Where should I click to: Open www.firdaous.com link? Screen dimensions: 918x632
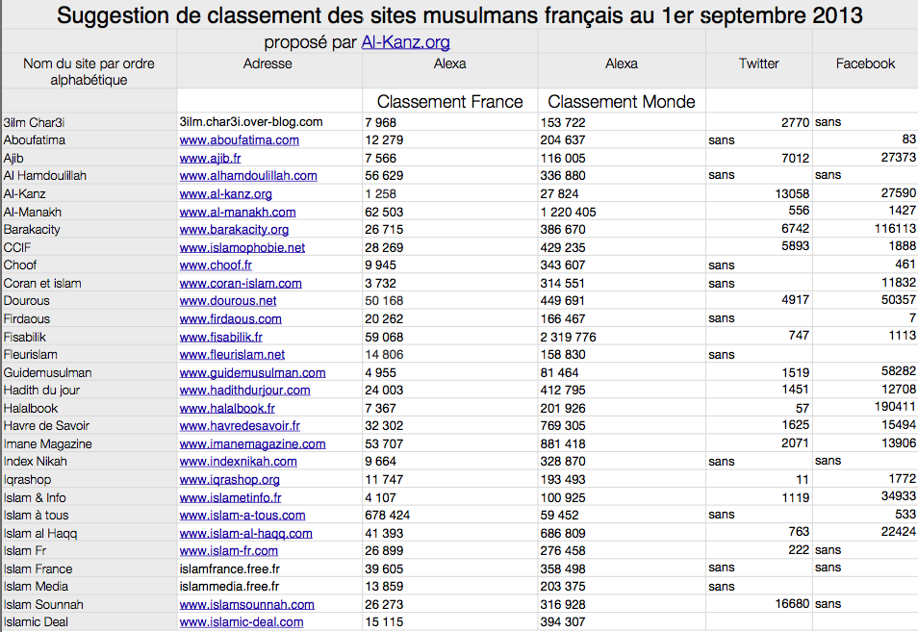[x=230, y=319]
